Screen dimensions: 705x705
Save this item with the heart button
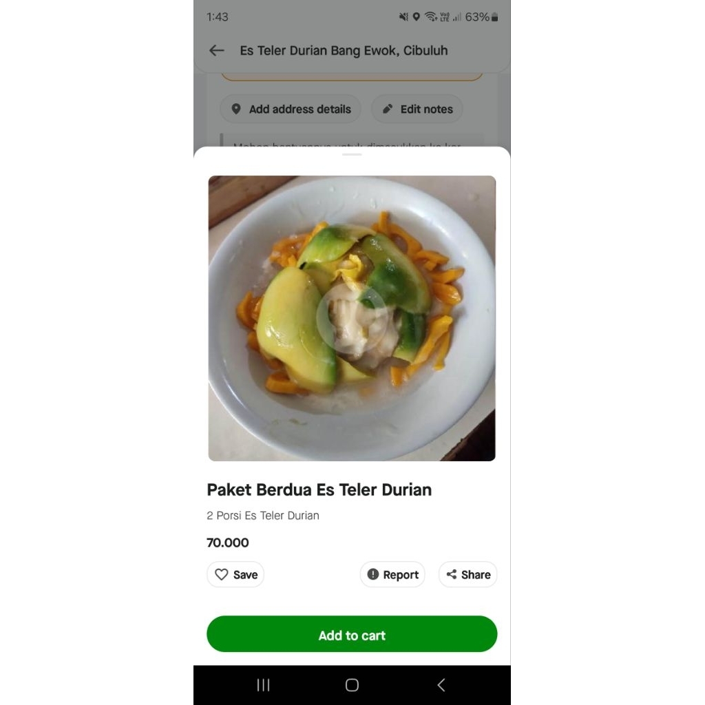(235, 575)
